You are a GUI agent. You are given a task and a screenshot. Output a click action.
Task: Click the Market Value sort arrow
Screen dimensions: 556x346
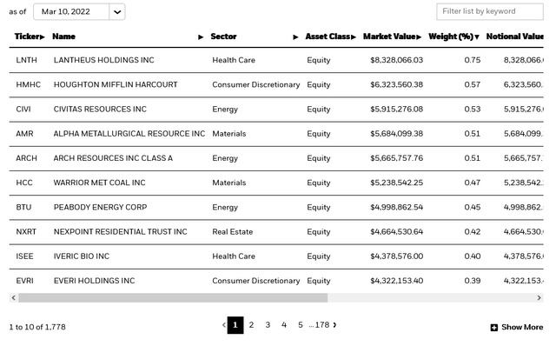[x=419, y=37]
